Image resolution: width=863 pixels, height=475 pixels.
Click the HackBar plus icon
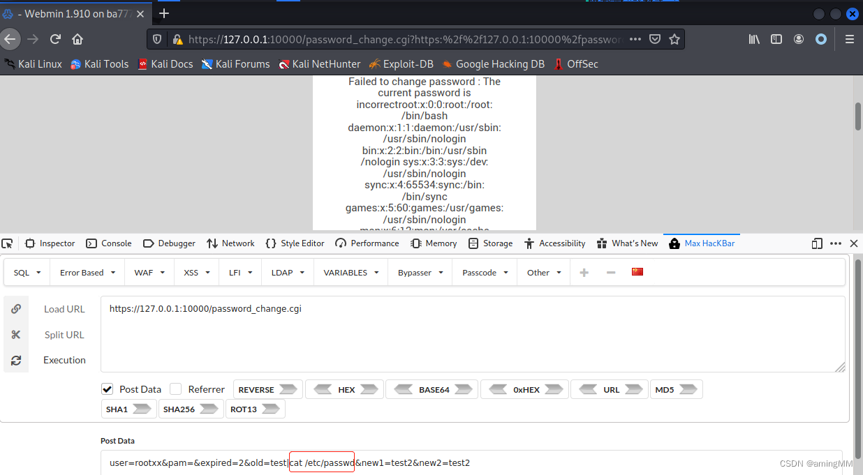(x=584, y=272)
